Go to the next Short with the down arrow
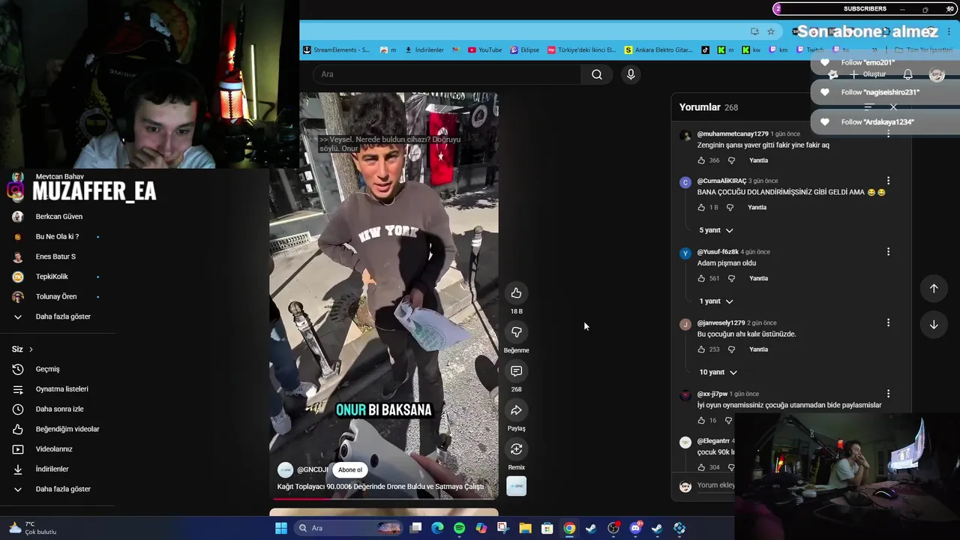 click(x=934, y=325)
